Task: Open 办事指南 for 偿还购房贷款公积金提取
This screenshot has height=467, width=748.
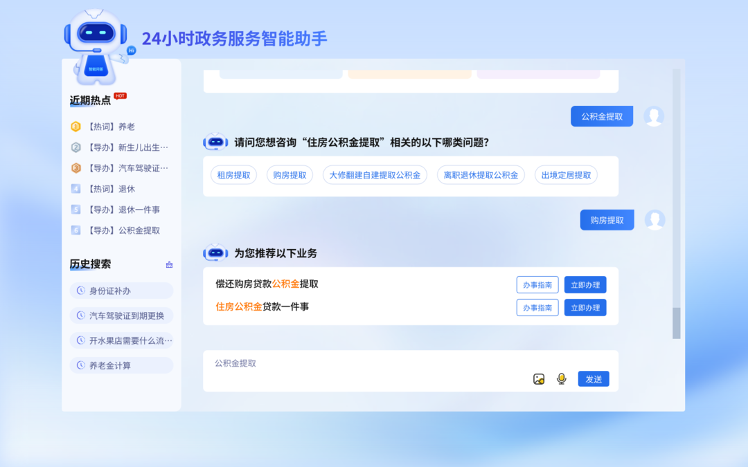Action: 537,285
